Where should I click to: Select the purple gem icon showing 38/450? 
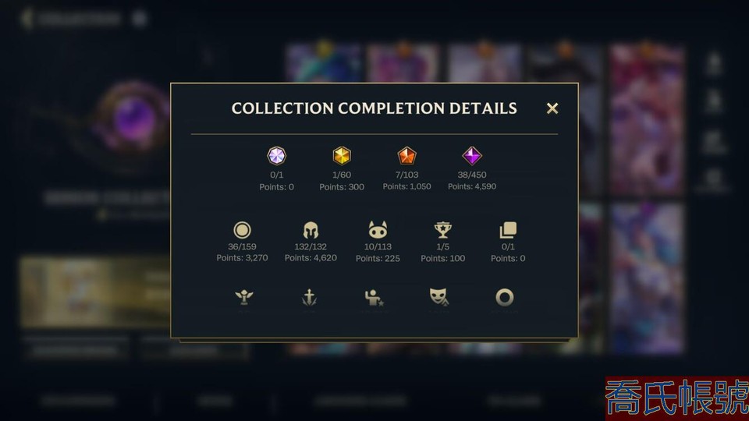click(x=472, y=156)
